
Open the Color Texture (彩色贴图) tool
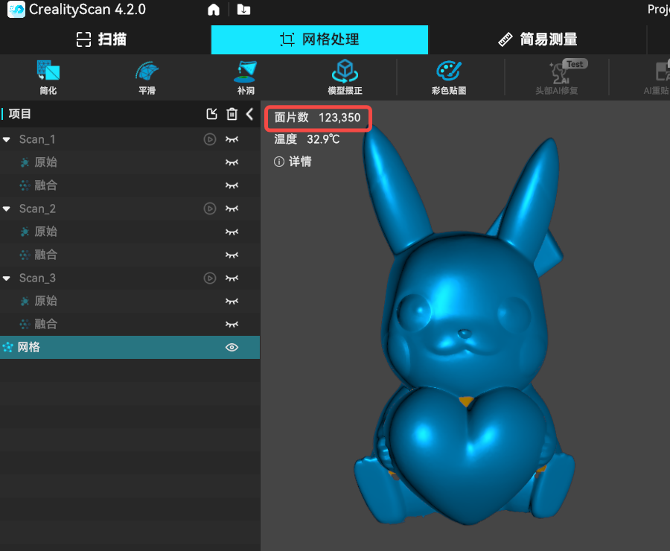[448, 77]
